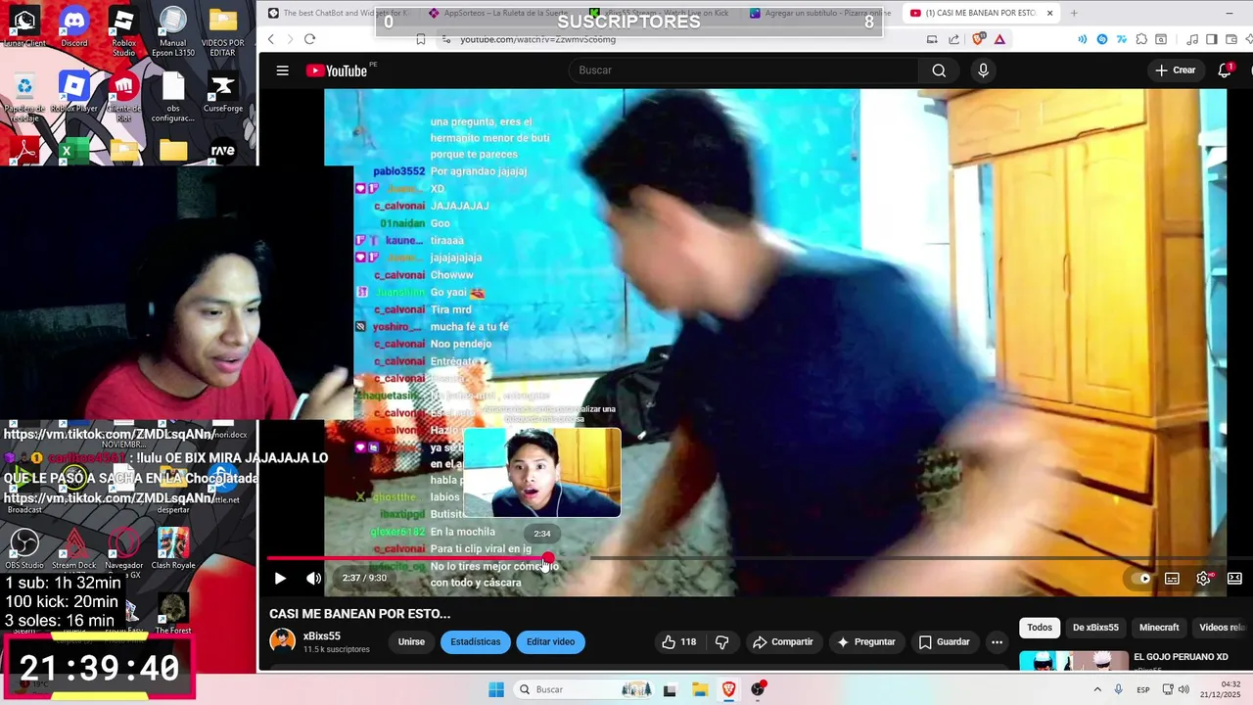
Task: Click the YouTube search magnifier button
Action: tap(939, 70)
